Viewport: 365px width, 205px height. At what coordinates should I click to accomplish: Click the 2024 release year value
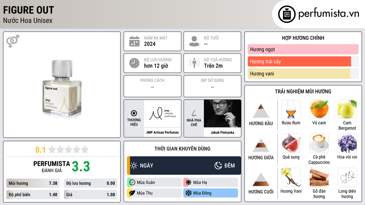[150, 44]
